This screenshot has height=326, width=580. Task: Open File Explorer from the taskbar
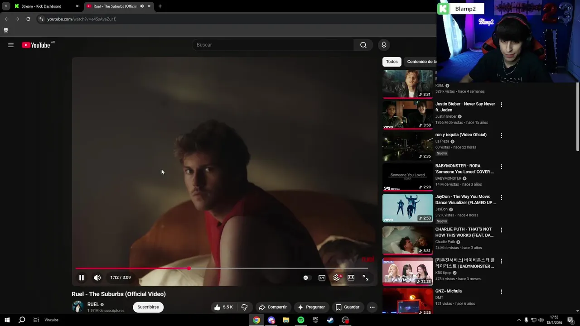click(x=286, y=320)
